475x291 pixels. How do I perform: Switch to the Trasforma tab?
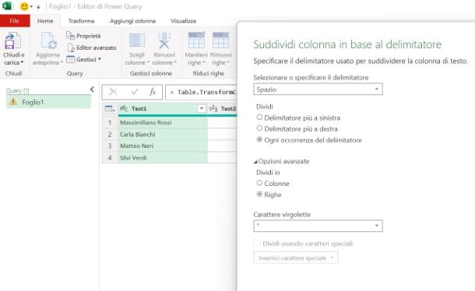81,21
